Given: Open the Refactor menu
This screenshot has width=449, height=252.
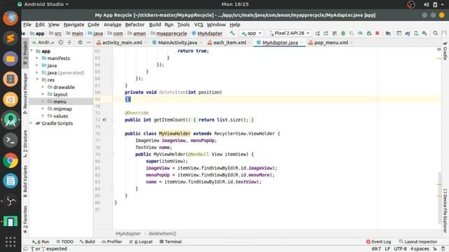Looking at the screenshot, I should tap(135, 25).
